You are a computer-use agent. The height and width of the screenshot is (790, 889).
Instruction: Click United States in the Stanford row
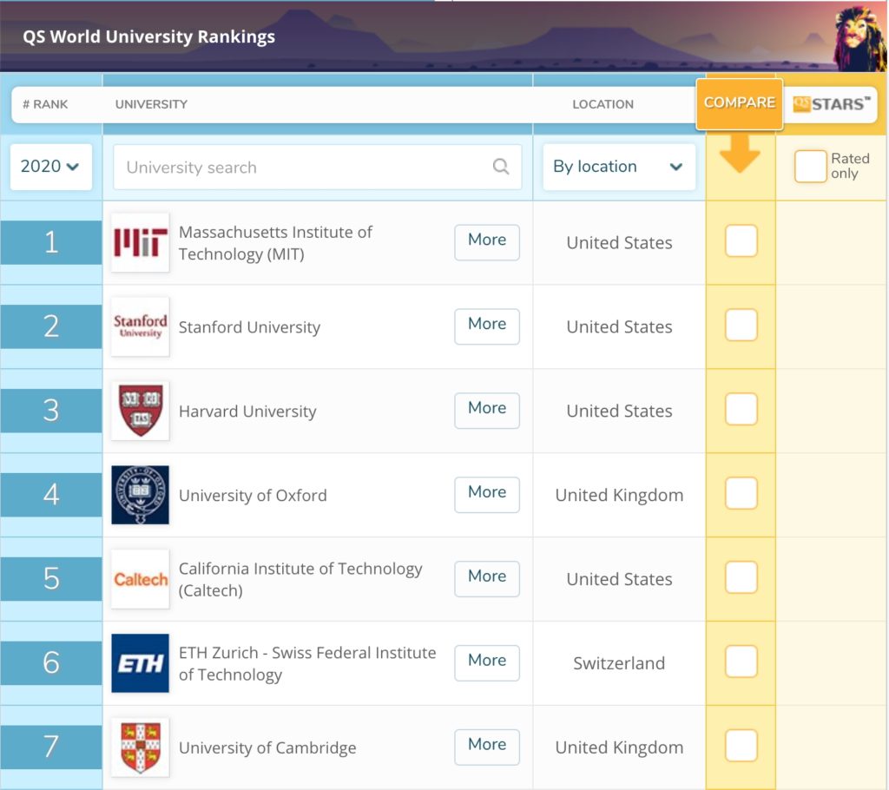tap(619, 326)
